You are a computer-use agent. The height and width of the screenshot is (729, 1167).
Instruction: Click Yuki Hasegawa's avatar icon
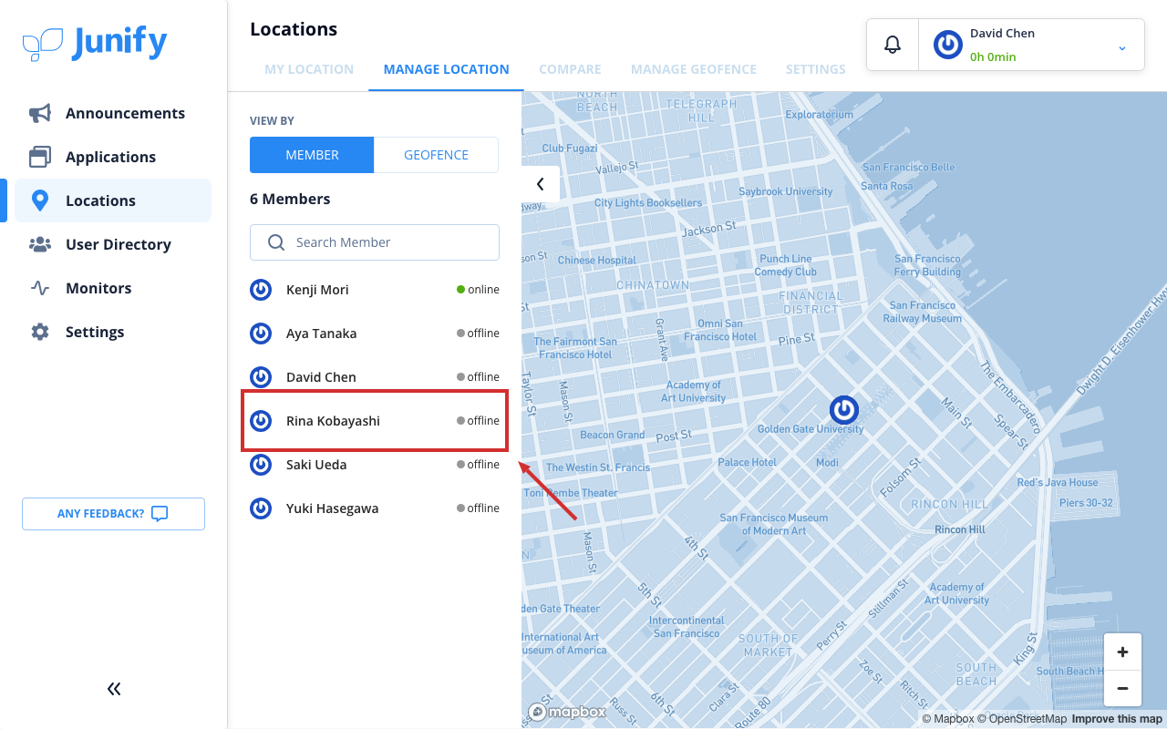(x=261, y=508)
